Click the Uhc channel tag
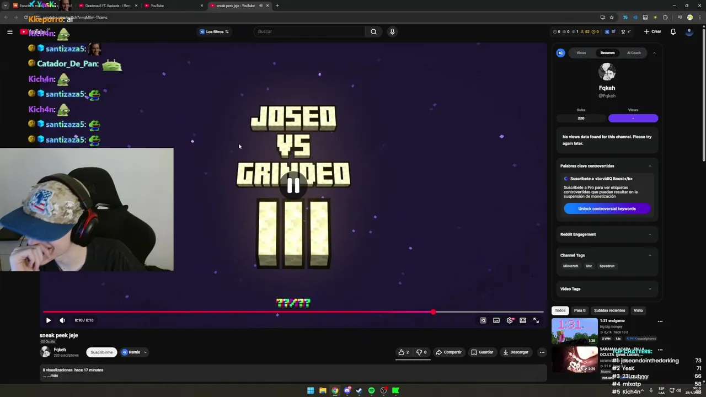 tap(589, 266)
